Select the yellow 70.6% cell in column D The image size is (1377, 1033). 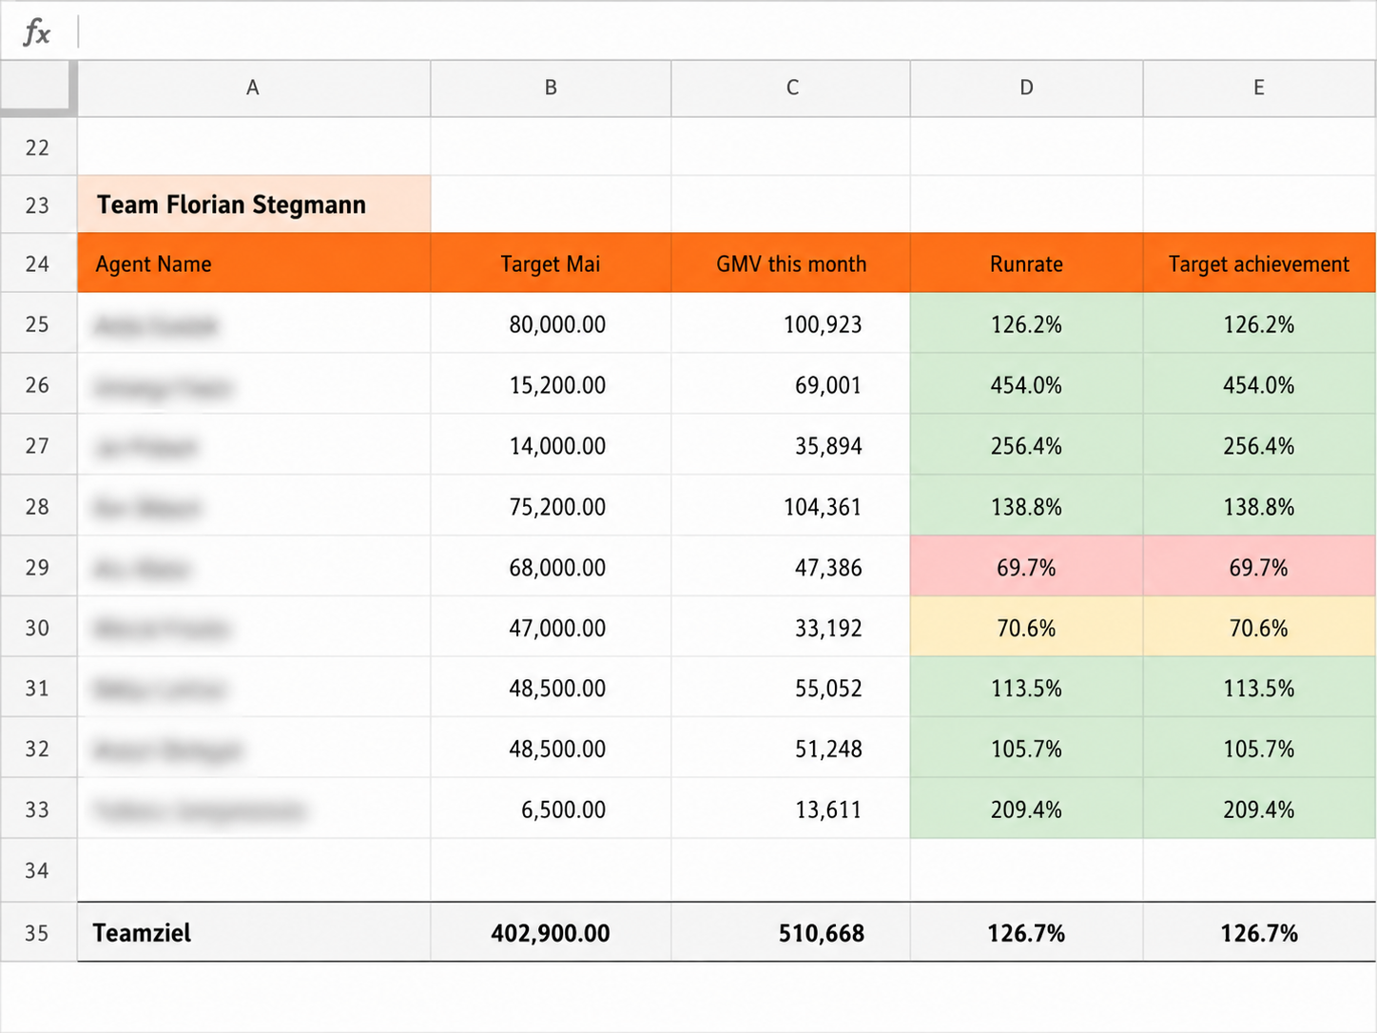(1026, 628)
